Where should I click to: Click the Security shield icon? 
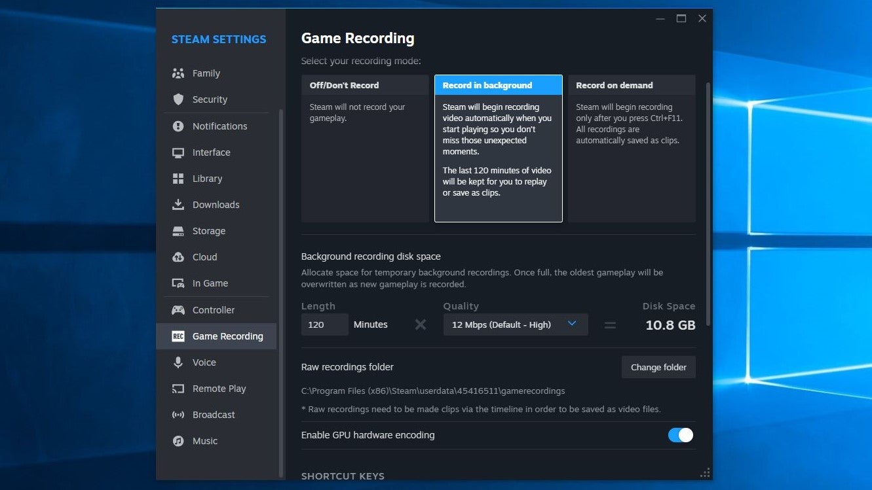click(x=178, y=99)
